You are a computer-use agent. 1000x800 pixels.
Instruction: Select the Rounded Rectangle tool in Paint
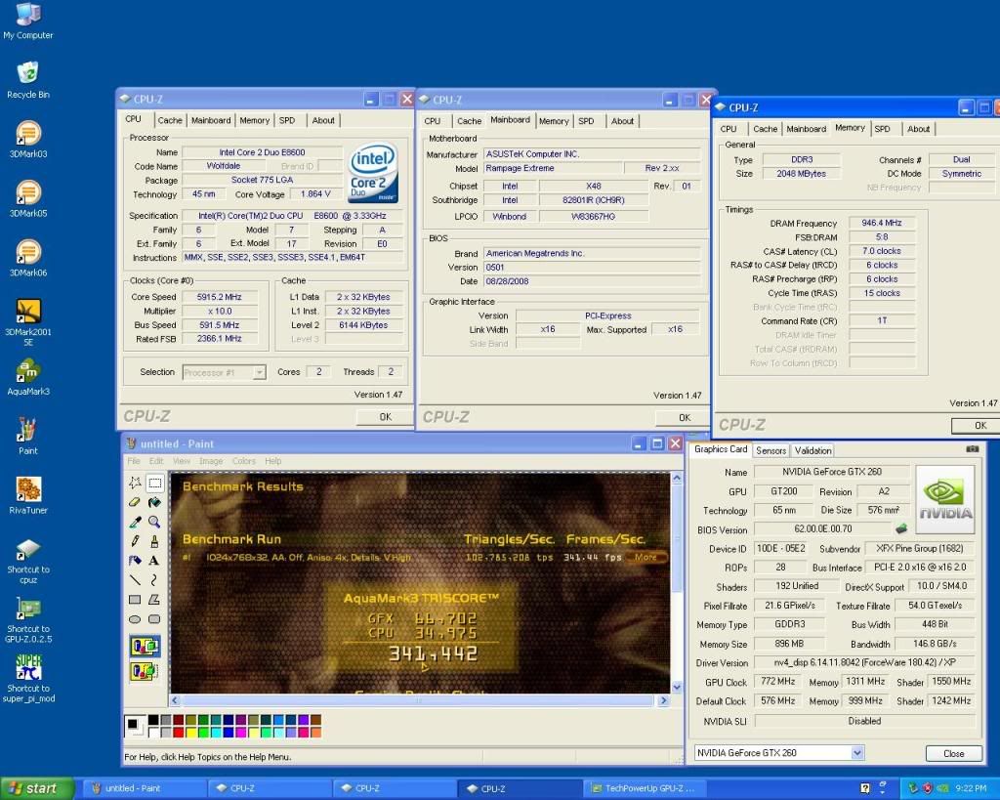click(154, 619)
